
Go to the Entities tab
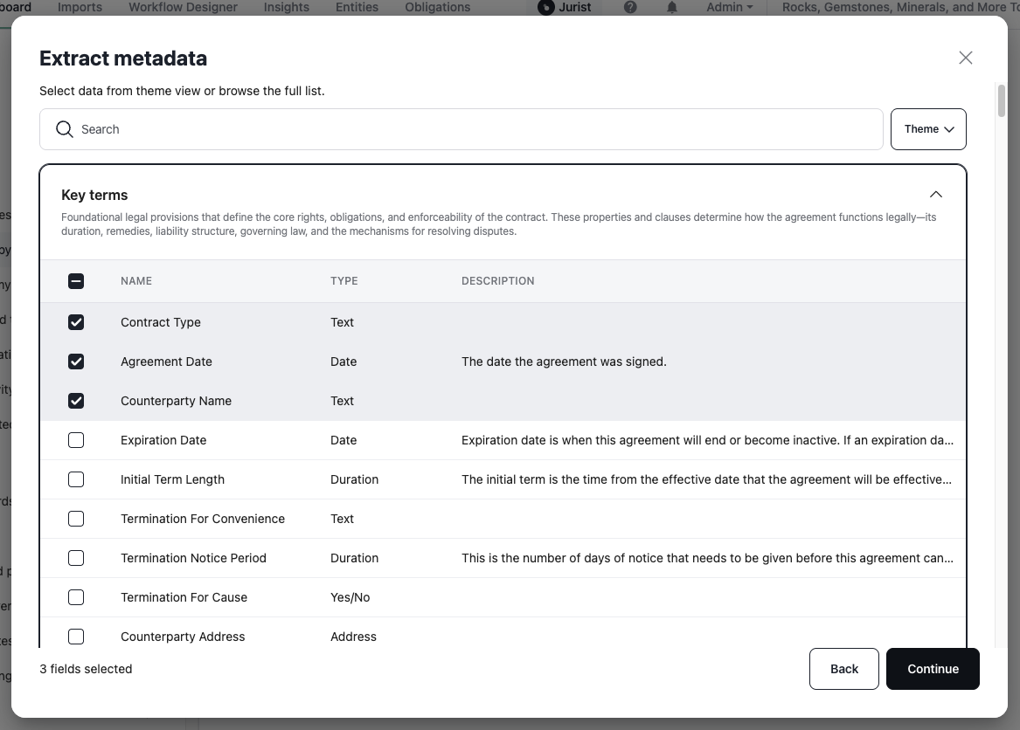[357, 7]
